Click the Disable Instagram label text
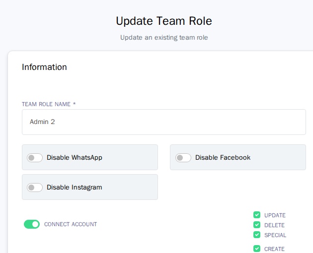This screenshot has width=313, height=253. click(x=74, y=187)
